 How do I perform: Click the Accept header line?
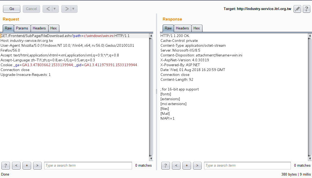pyautogui.click(x=60, y=55)
